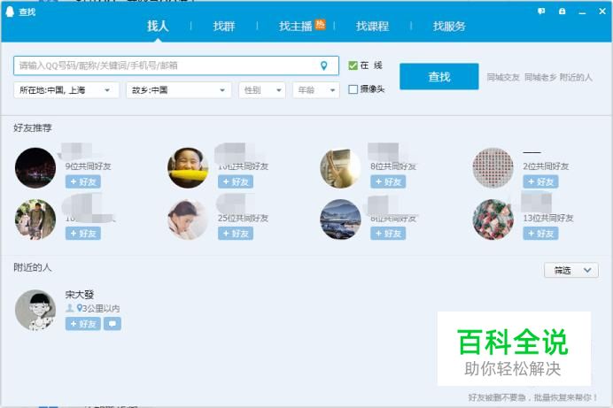Click the chat message icon for 宋大發
Image resolution: width=613 pixels, height=408 pixels.
pos(113,324)
